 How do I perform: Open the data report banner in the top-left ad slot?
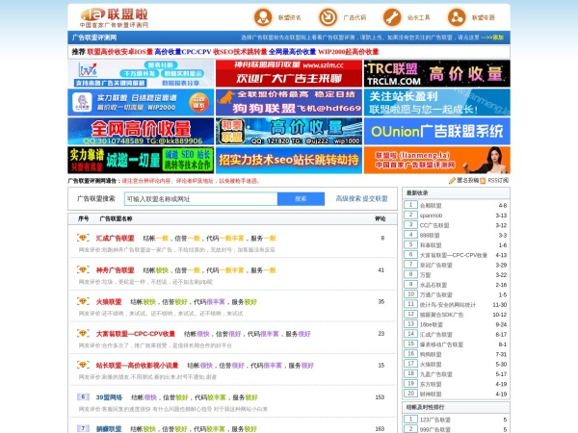point(141,73)
